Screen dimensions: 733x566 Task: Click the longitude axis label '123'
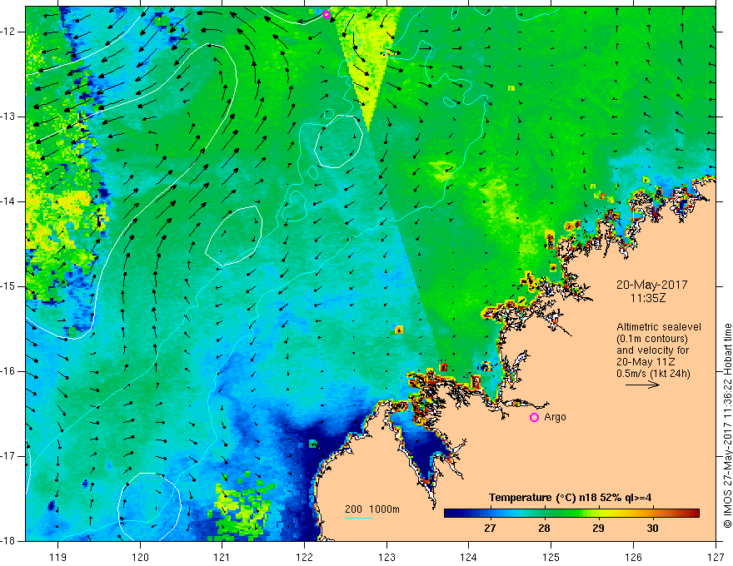[x=386, y=557]
